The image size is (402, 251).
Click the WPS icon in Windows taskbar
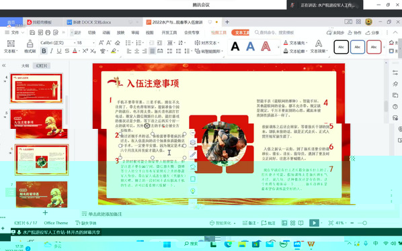[x=311, y=244]
